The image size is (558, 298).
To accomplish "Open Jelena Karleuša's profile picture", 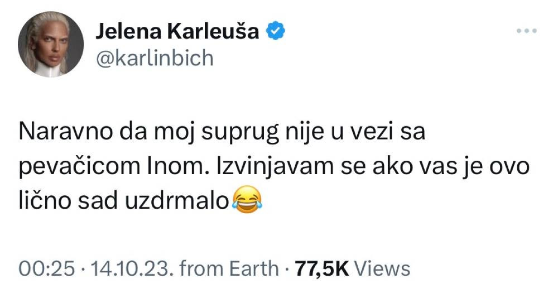I will coord(50,44).
